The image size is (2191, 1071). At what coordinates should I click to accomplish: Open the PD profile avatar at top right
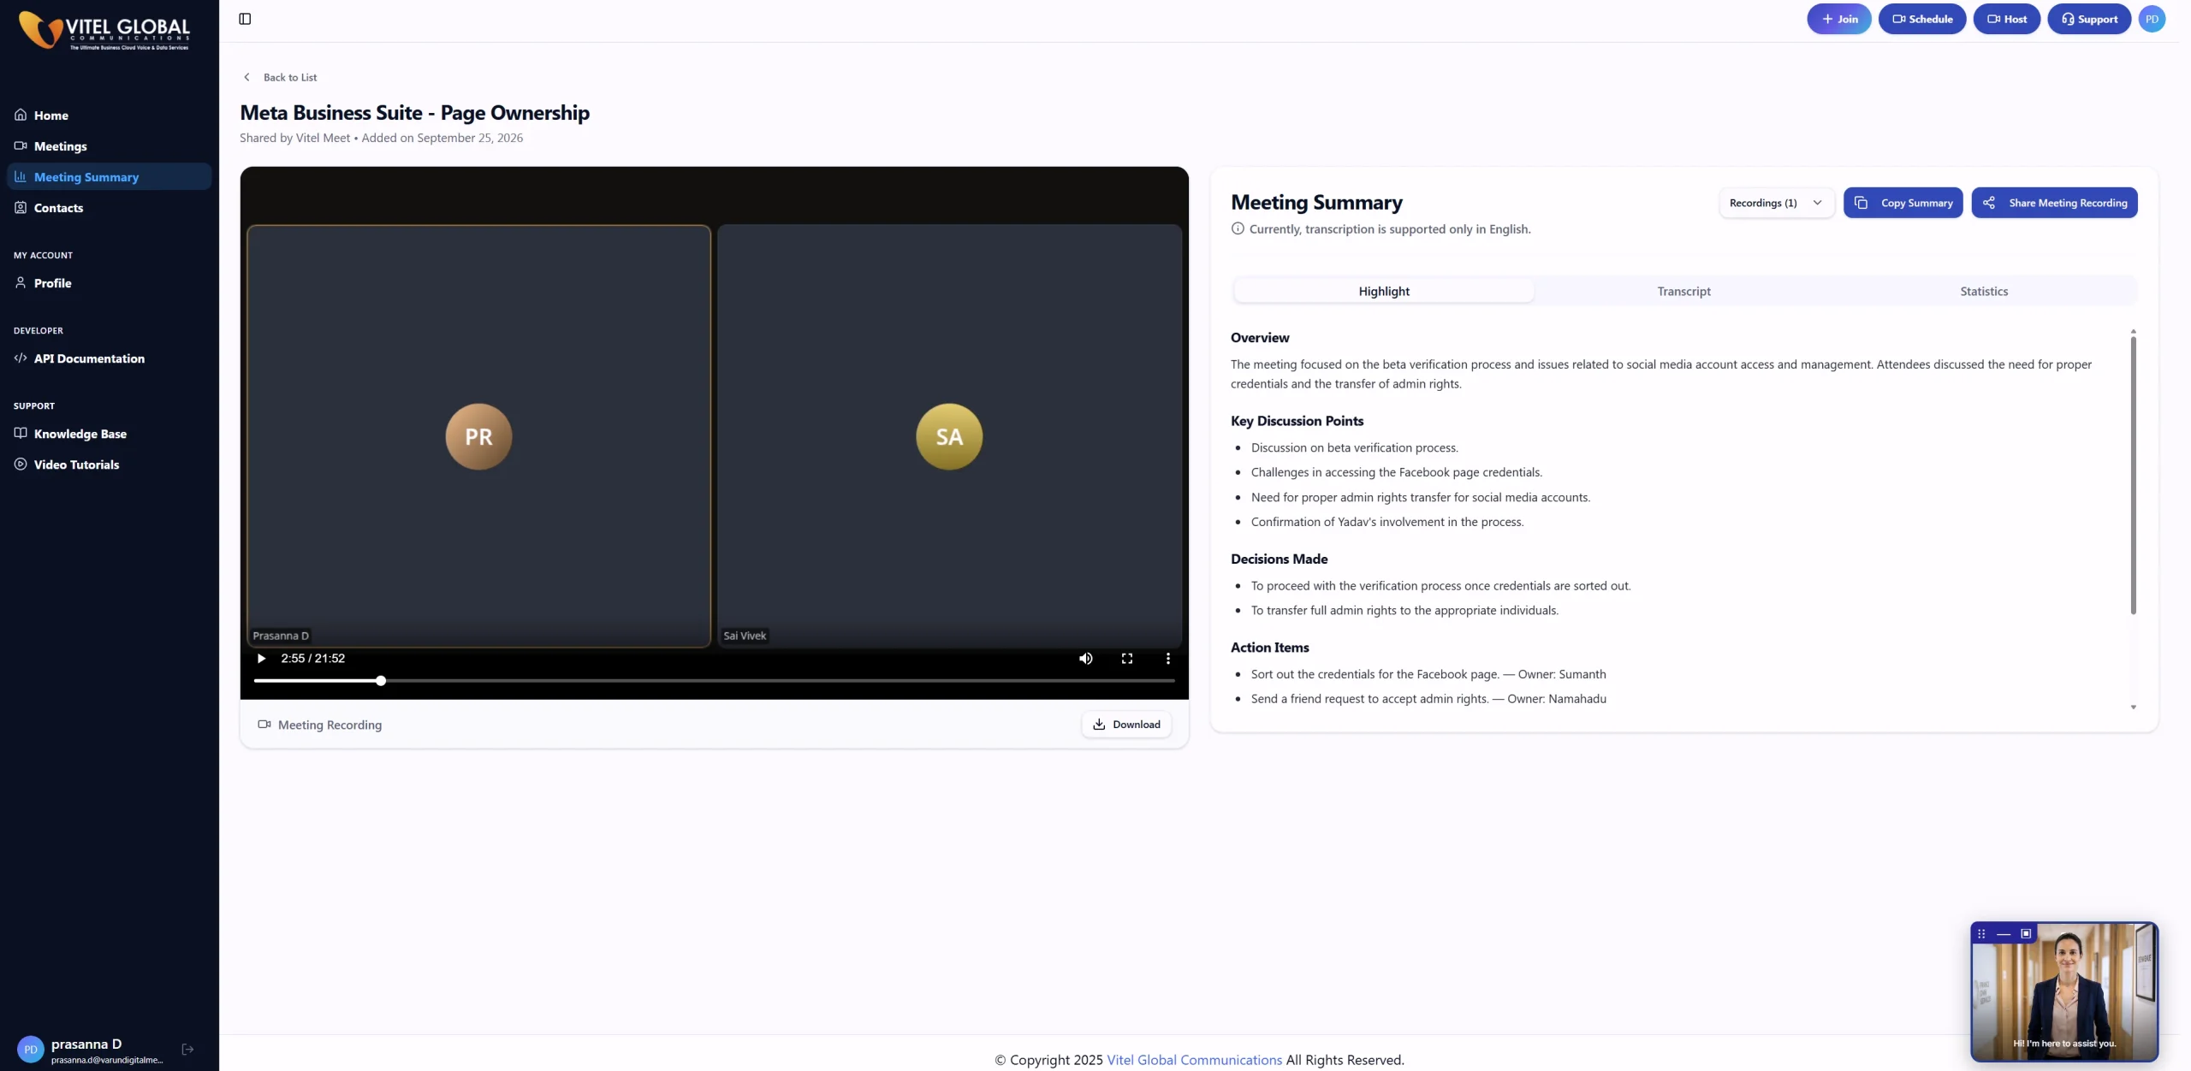point(2152,19)
